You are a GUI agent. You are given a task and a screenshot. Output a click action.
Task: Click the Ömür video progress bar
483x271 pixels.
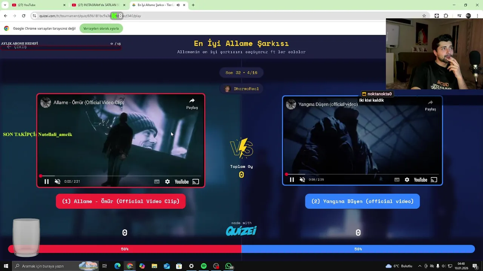point(121,176)
